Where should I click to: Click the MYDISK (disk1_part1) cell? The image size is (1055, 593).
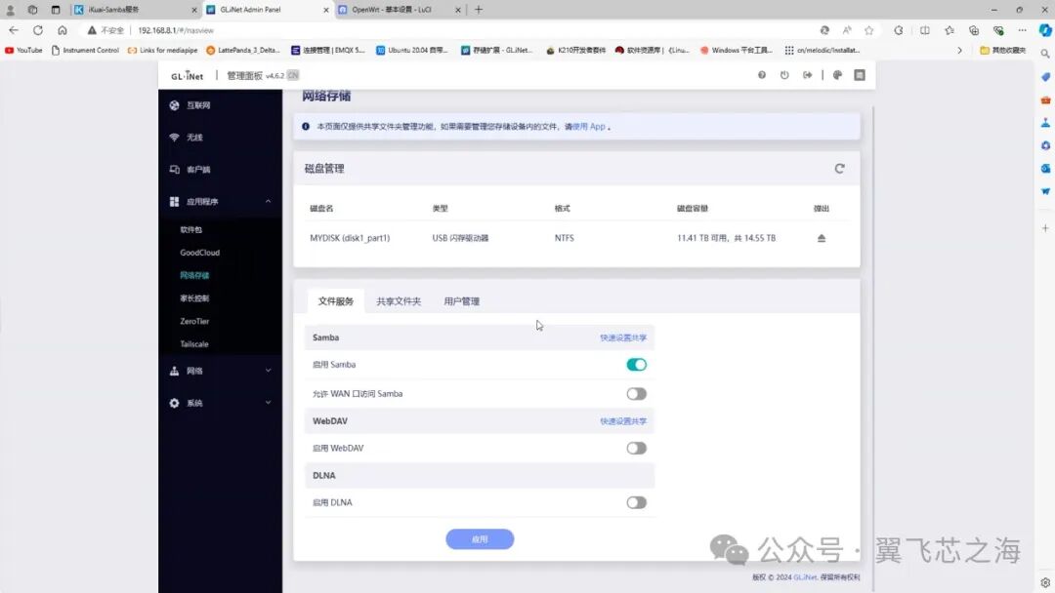tap(350, 238)
